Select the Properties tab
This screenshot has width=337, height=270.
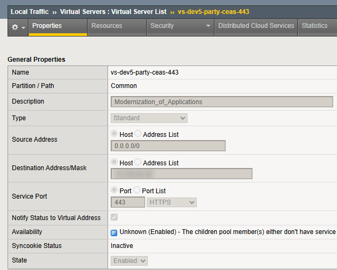(x=47, y=26)
